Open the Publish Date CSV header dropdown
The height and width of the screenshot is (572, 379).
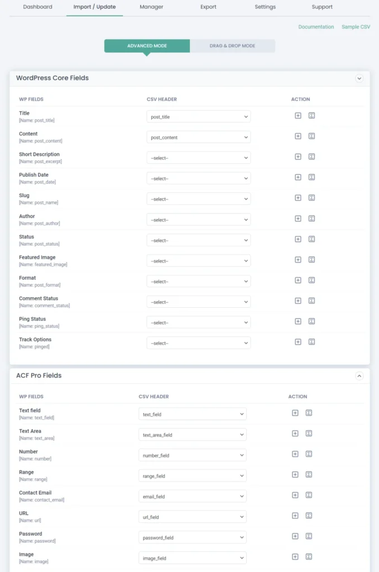(x=198, y=178)
